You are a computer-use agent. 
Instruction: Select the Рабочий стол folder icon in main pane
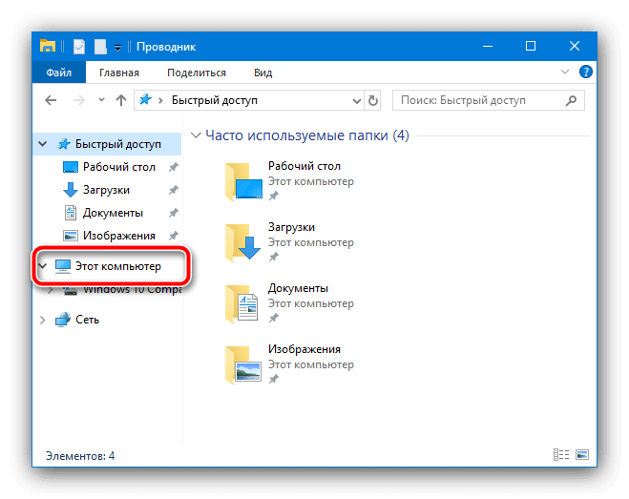244,181
